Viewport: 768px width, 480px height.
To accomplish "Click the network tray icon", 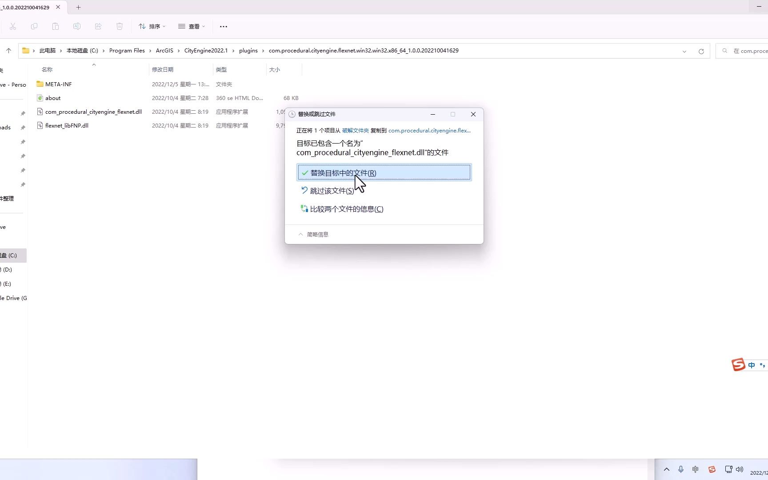I will click(x=728, y=469).
